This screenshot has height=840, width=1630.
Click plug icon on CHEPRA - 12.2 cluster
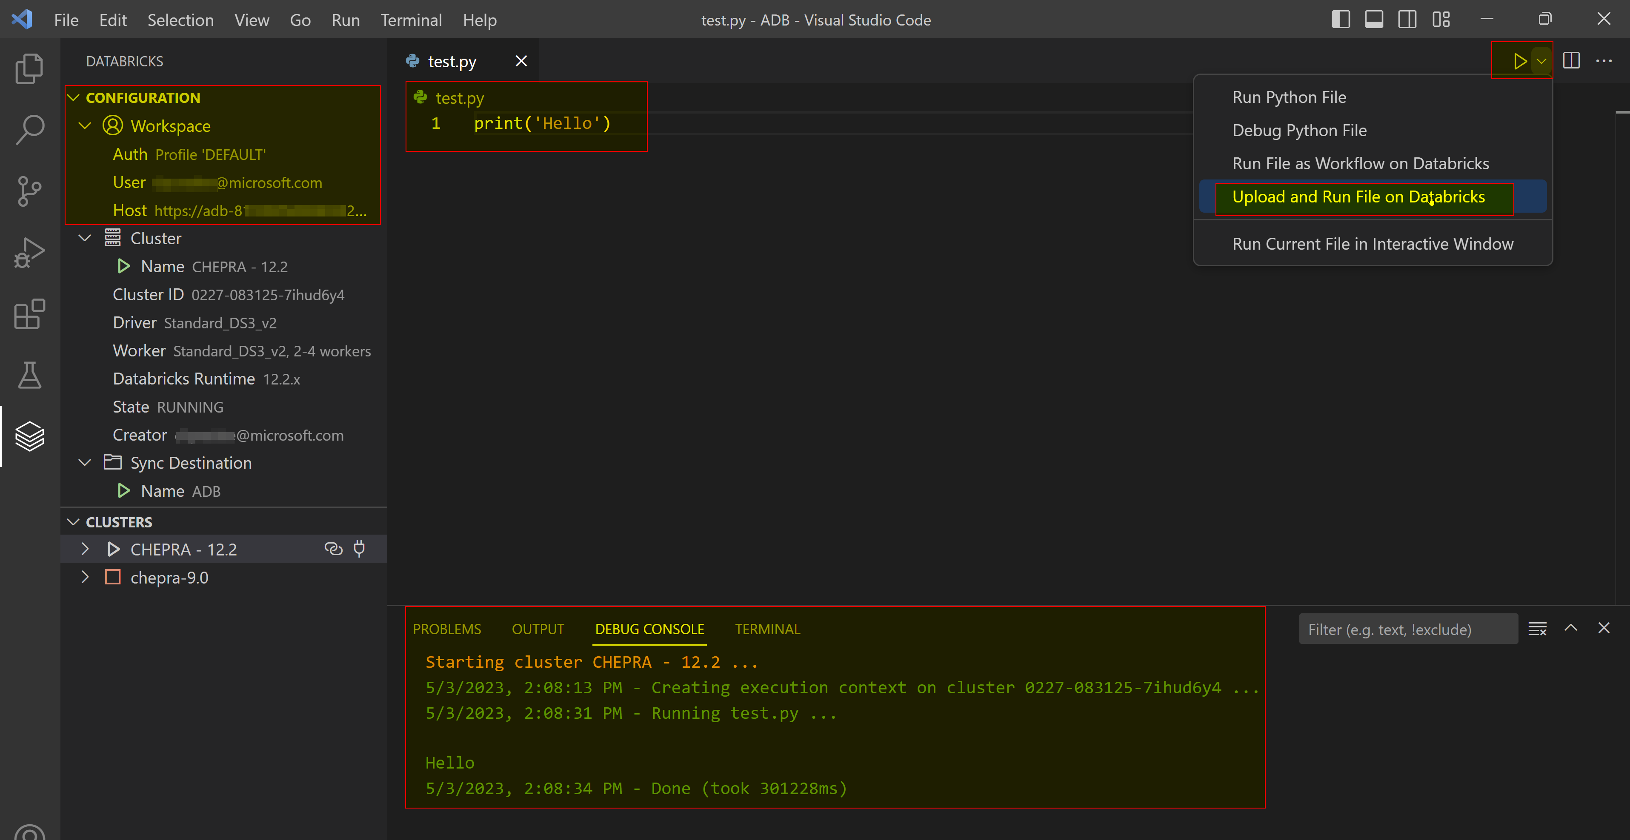pos(360,548)
